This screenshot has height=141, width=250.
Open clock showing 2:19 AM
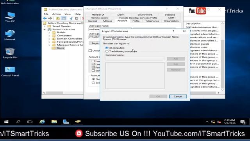[x=230, y=122]
